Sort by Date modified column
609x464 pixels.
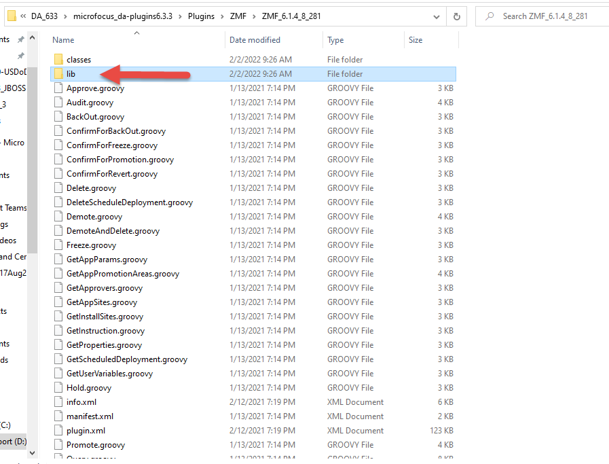[255, 40]
